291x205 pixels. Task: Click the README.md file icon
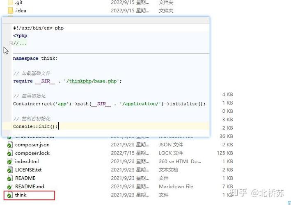click(10, 187)
